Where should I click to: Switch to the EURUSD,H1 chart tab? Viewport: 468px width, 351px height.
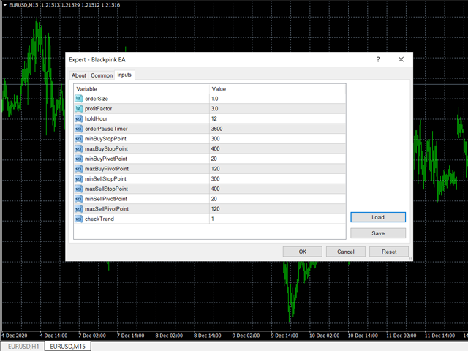[x=23, y=347]
